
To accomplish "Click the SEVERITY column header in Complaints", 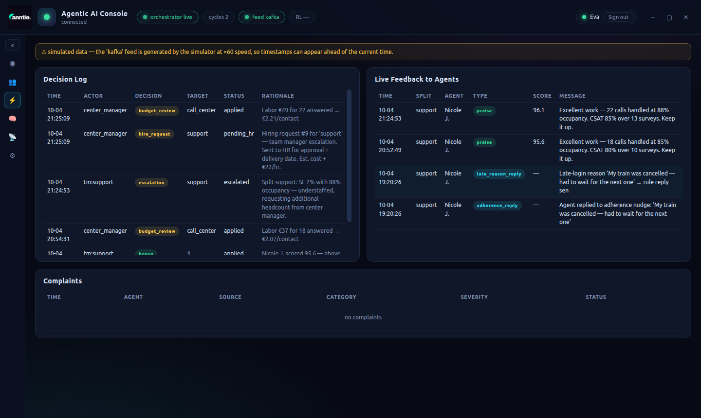I will [x=474, y=297].
